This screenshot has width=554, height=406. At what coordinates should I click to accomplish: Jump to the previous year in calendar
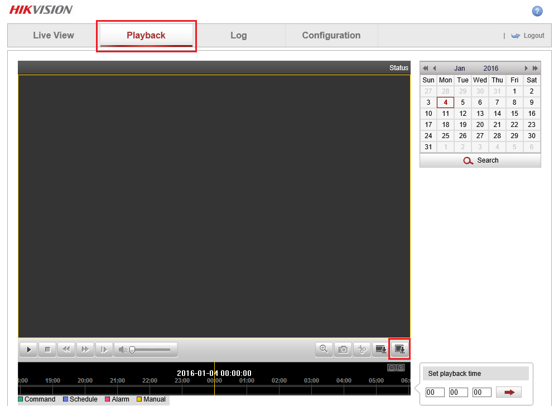coord(425,69)
